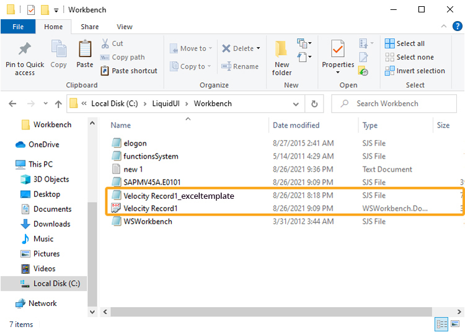Open the Easy access dropdown icon
Viewport: 465px width, 332px height.
pyautogui.click(x=304, y=56)
